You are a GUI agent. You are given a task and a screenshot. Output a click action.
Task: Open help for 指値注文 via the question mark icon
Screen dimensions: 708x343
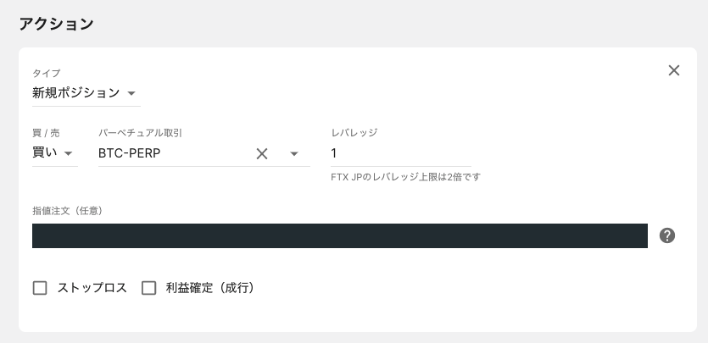[667, 235]
